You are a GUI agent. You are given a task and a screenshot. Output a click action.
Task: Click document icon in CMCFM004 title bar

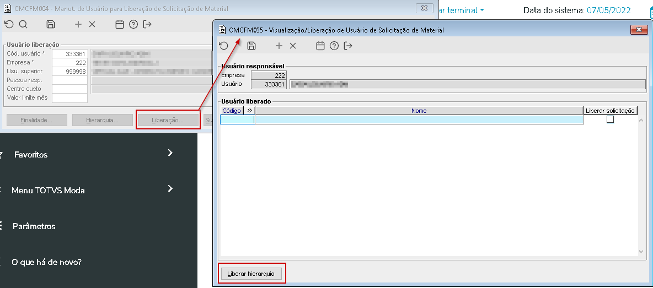click(7, 8)
